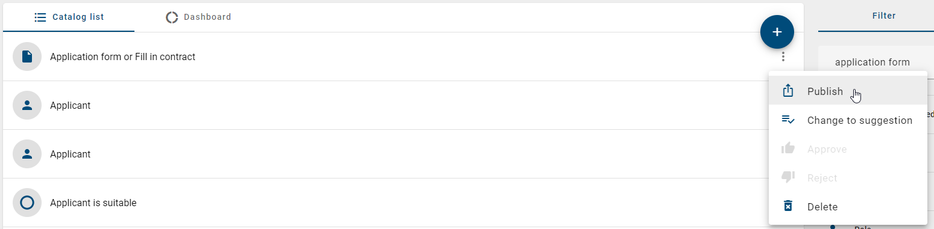The height and width of the screenshot is (229, 934).
Task: Open the Catalog list tab
Action: (x=69, y=17)
